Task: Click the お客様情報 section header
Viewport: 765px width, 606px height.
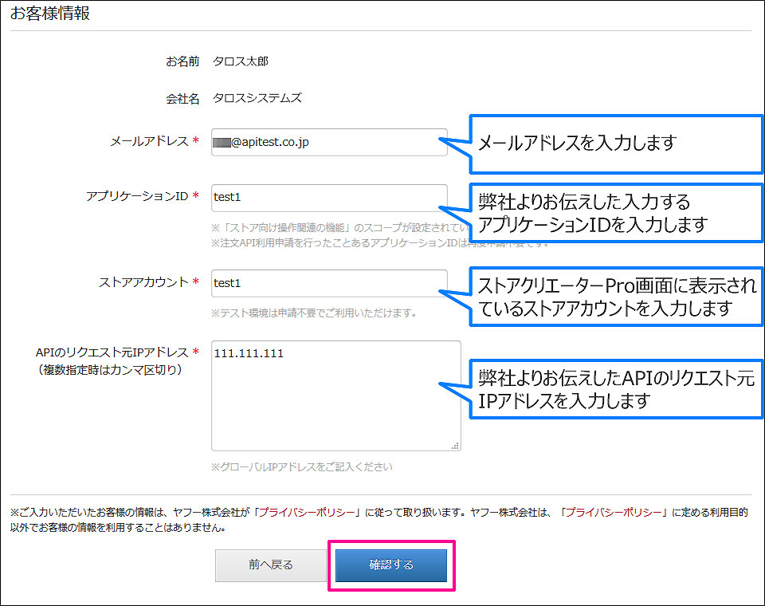Action: [x=51, y=13]
